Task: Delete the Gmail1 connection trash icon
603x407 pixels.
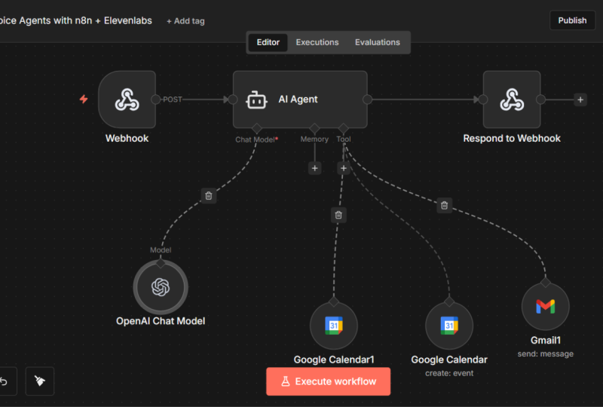Action: [444, 206]
